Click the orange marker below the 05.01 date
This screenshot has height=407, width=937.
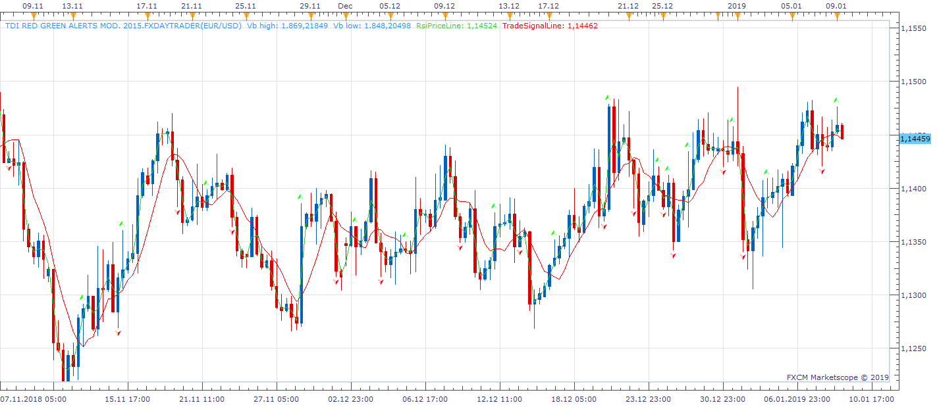[x=791, y=16]
